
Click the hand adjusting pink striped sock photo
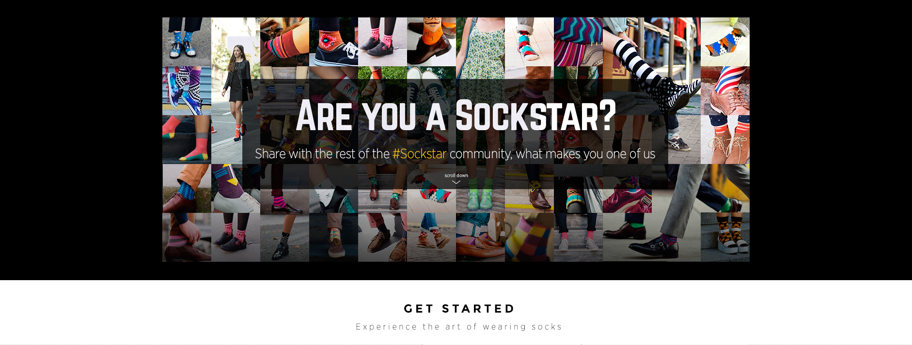coord(187,237)
